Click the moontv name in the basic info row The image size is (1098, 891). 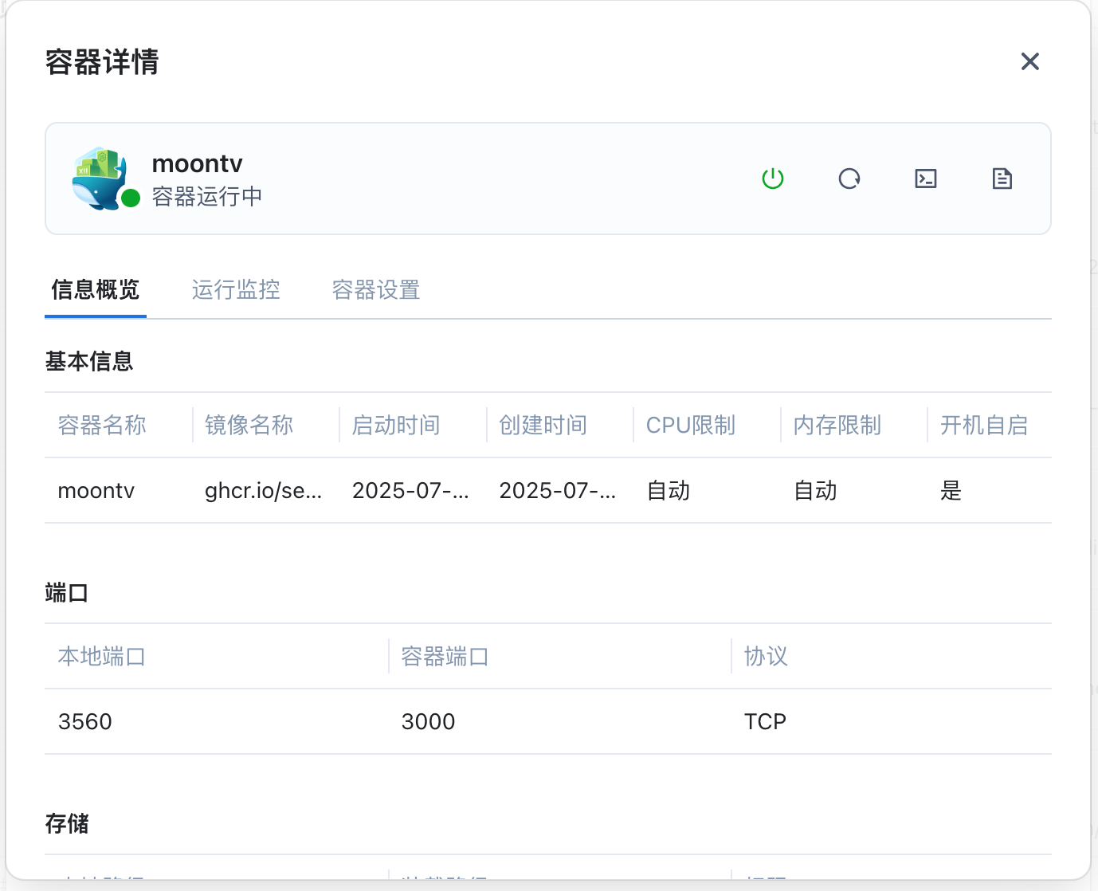point(96,491)
